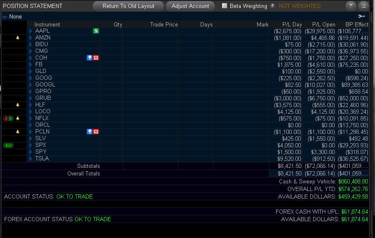Click account status OK TO TRADE text
375x238 pixels.
pyautogui.click(x=74, y=196)
